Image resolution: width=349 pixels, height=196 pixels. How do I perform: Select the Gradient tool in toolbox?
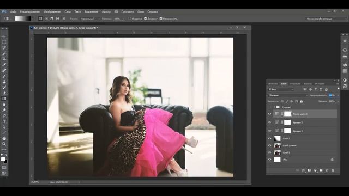coord(4,99)
